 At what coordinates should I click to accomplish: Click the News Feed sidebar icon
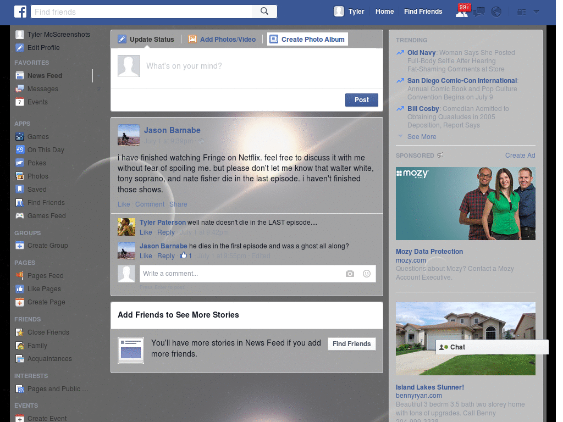click(x=20, y=76)
